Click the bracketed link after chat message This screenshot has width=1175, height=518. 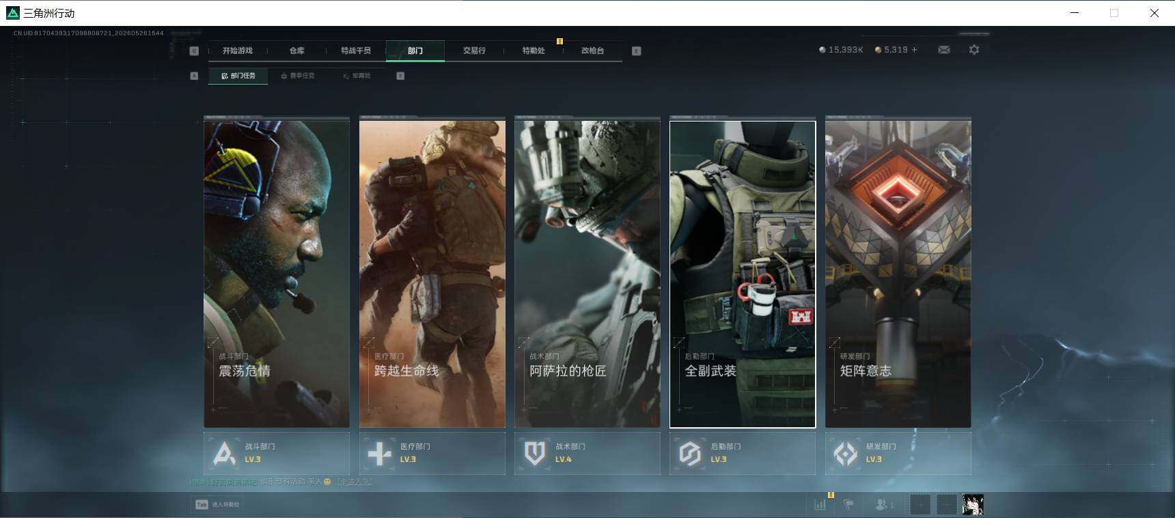click(x=355, y=482)
